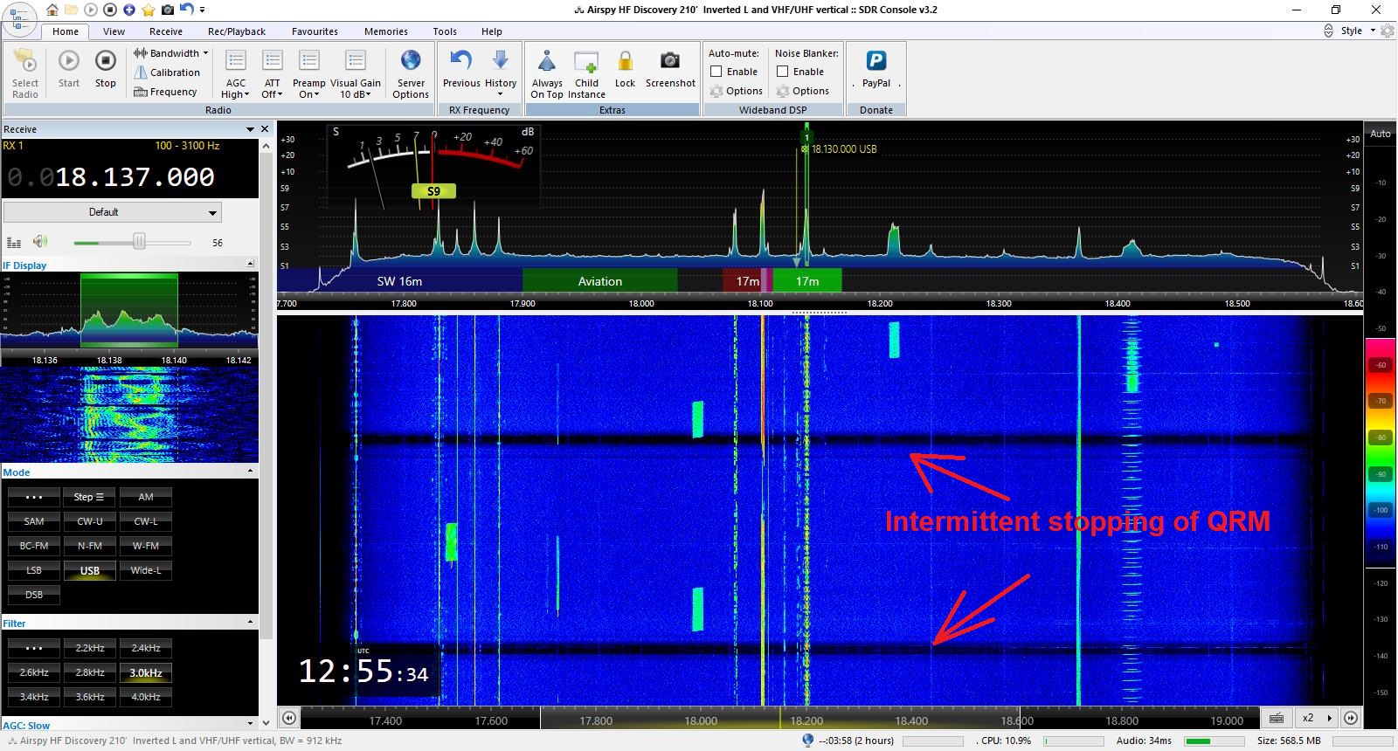Select the LSB mode button
This screenshot has width=1398, height=751.
pos(34,570)
